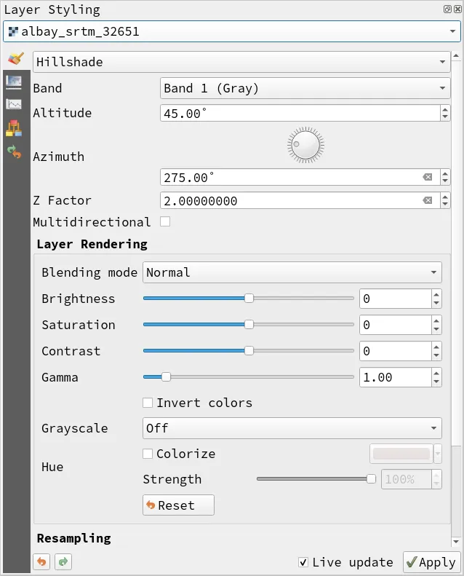Screen dimensions: 464x576
Task: Click the redo arrow icon
Action: 63,561
